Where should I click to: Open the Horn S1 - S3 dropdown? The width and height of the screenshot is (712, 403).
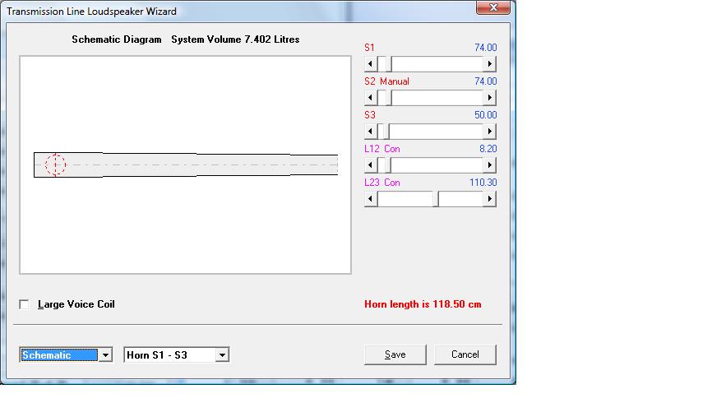[222, 354]
